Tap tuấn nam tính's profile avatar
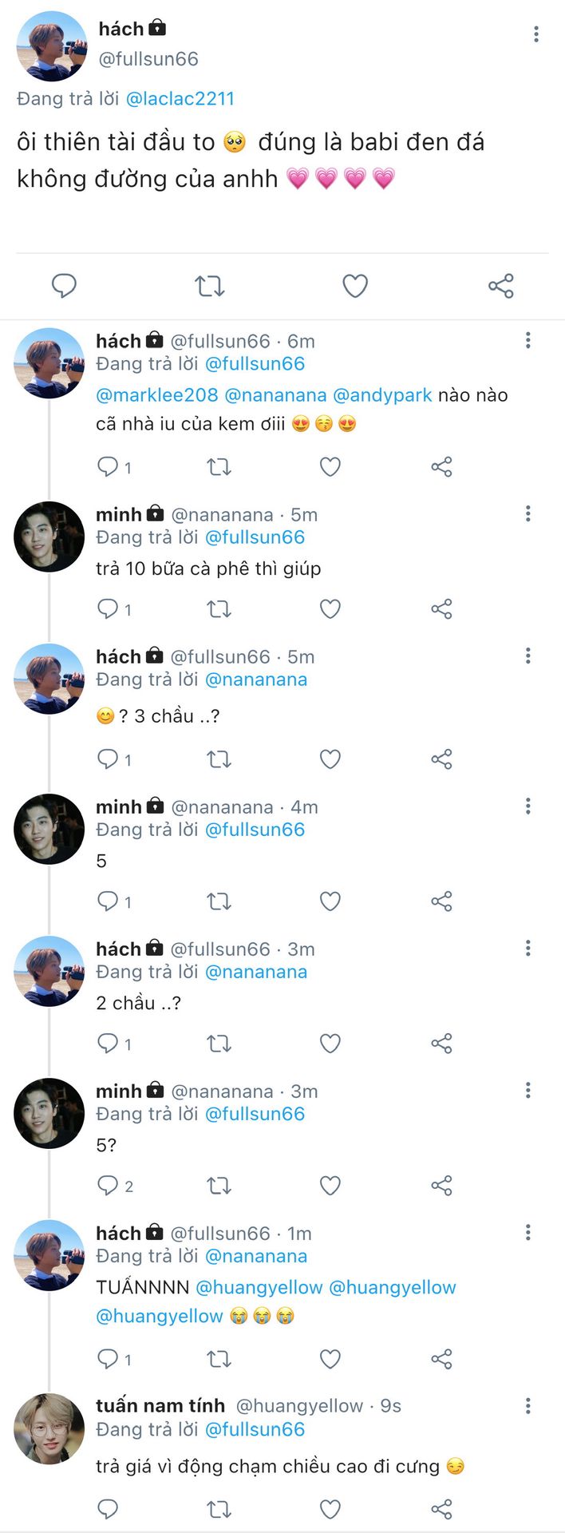The width and height of the screenshot is (565, 1533). 49,1428
